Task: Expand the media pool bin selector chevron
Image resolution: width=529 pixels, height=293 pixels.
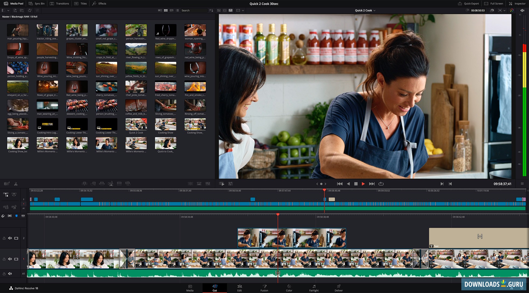Action: point(8,10)
